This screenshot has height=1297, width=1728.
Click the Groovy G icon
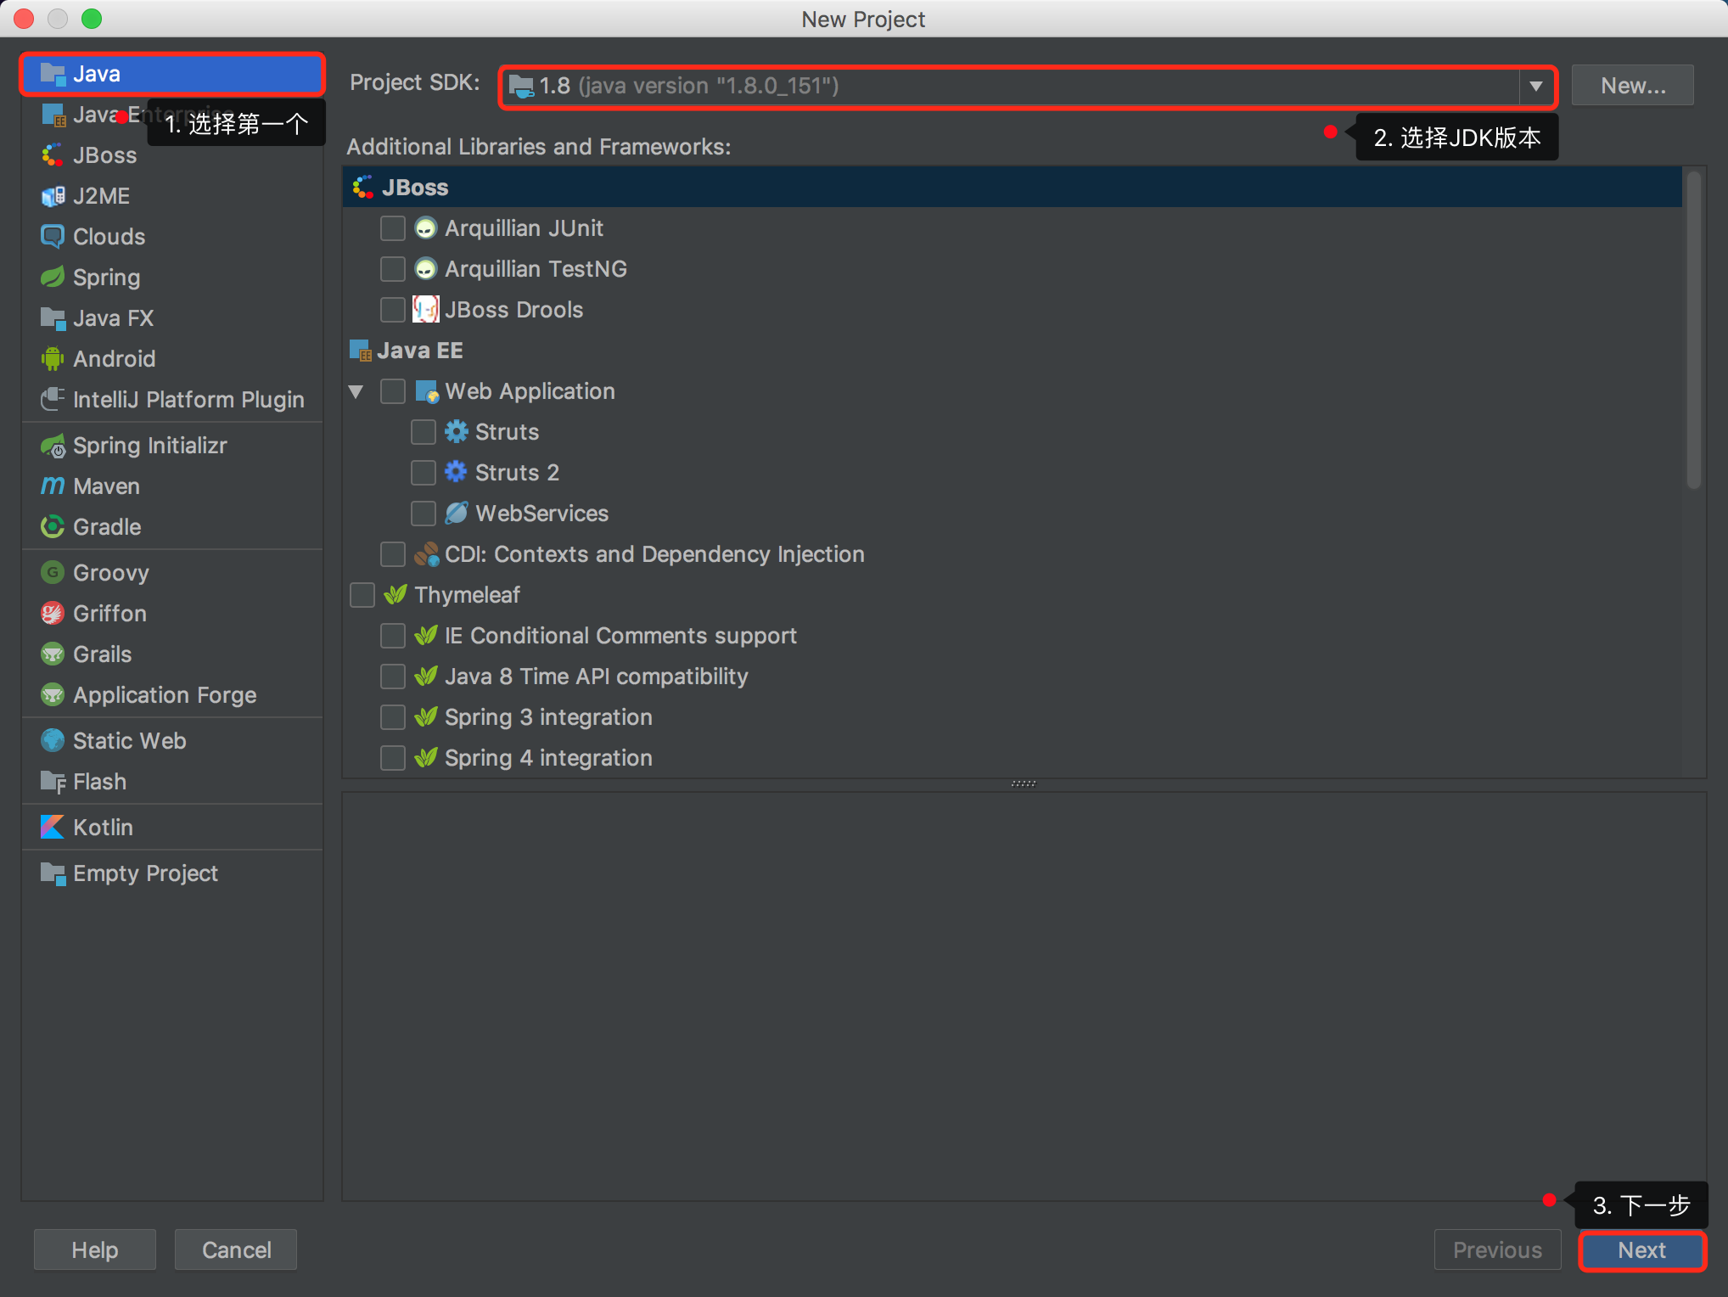pos(53,573)
